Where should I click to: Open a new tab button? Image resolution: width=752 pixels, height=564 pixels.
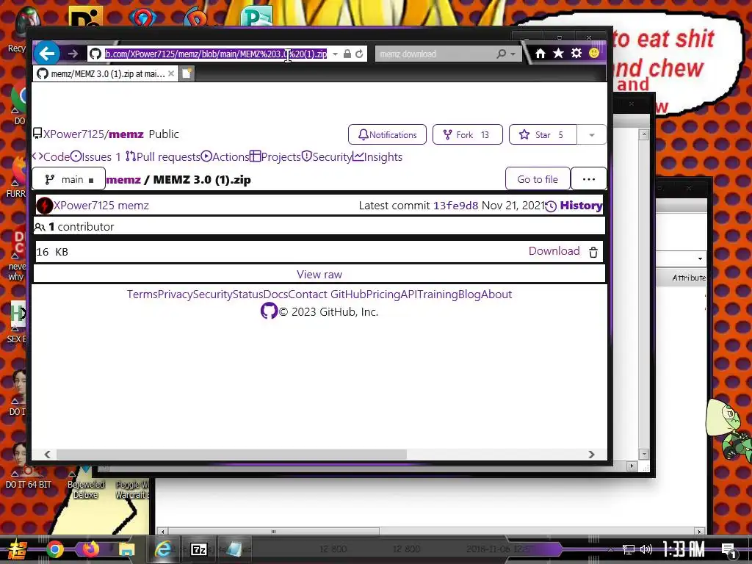coord(187,74)
